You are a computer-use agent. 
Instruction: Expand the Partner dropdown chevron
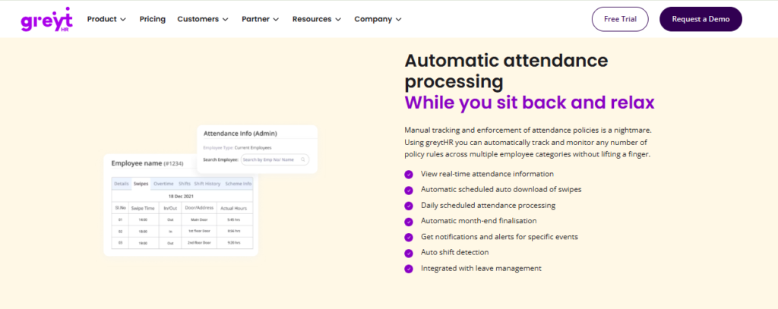(276, 19)
